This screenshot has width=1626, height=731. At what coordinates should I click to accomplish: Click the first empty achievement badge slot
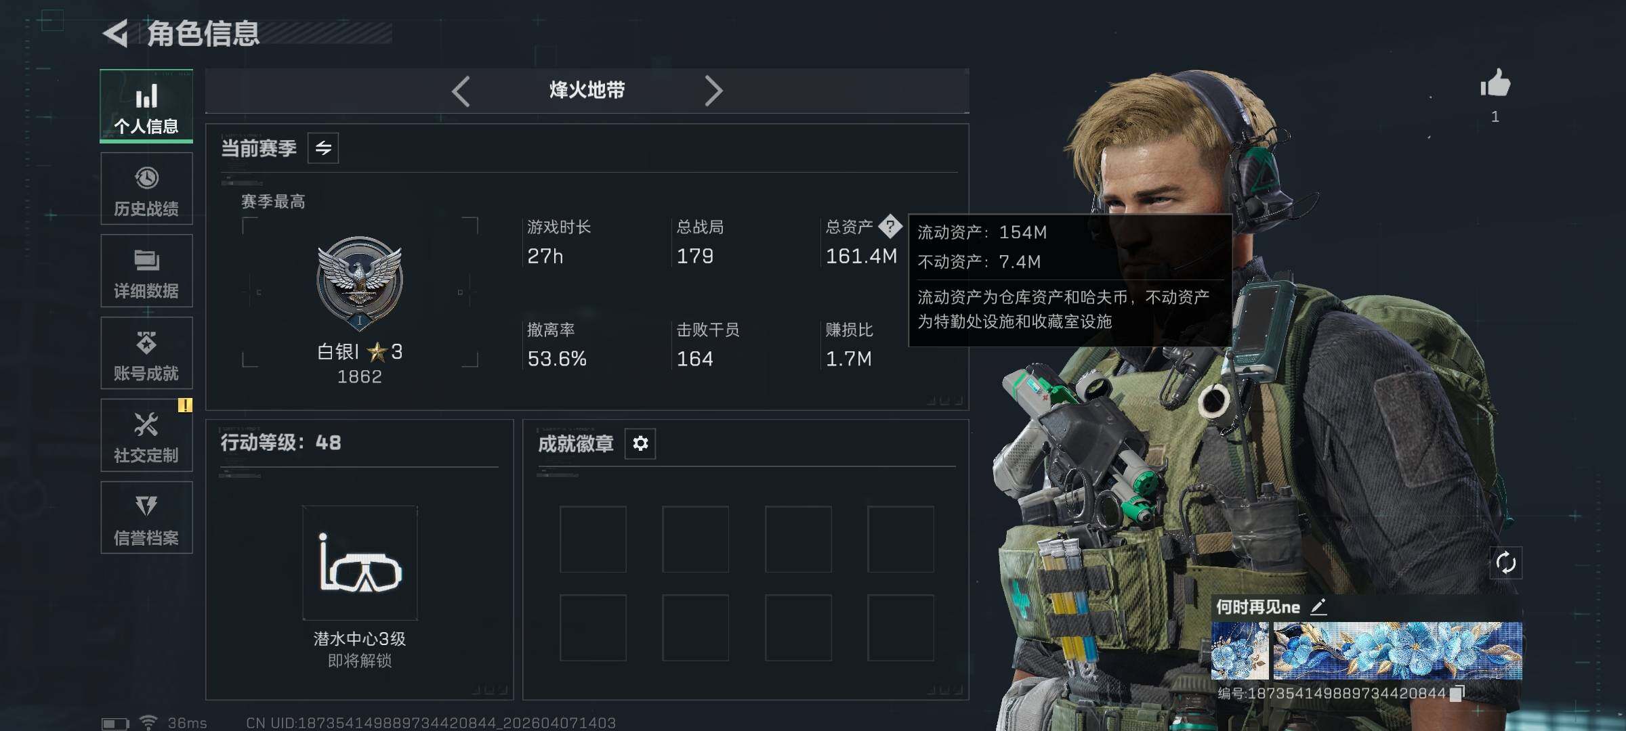click(x=593, y=539)
